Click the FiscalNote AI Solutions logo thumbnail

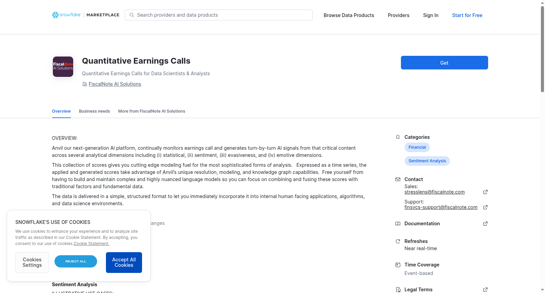click(63, 67)
